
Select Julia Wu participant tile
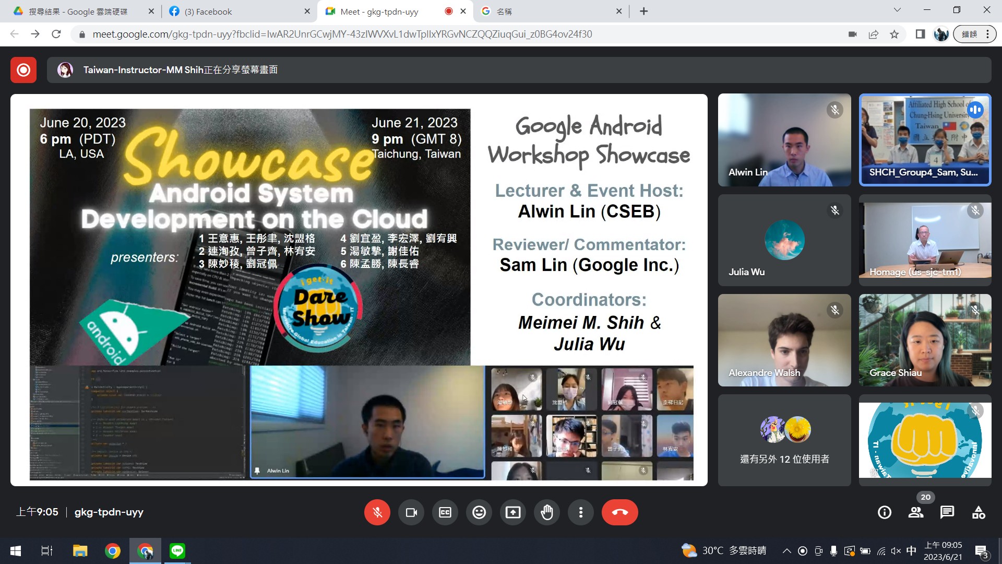[784, 240]
